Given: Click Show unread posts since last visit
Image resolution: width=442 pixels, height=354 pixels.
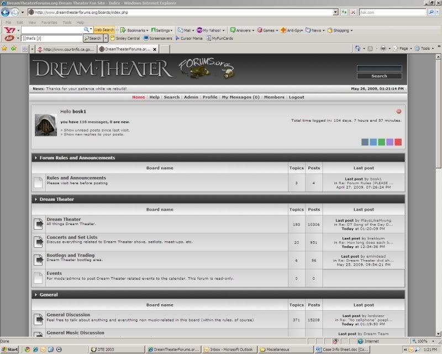Looking at the screenshot, I should pos(97,130).
